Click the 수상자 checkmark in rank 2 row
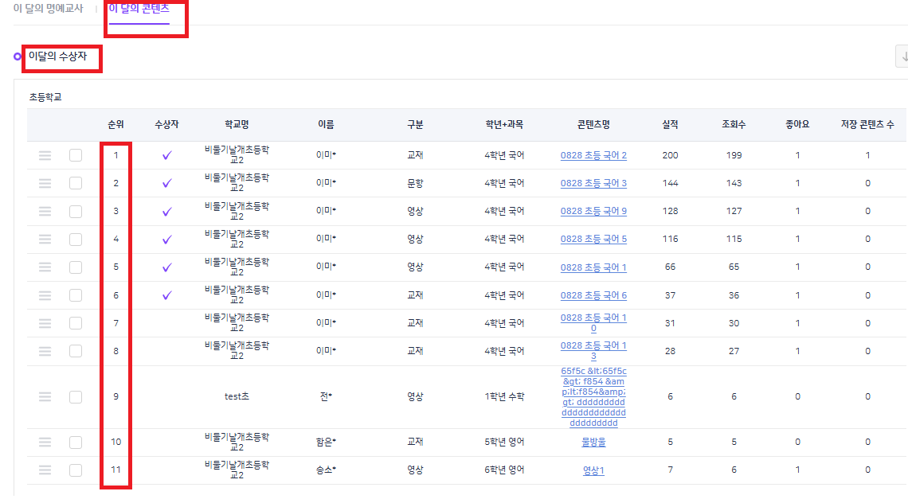The height and width of the screenshot is (503, 908). pos(166,183)
